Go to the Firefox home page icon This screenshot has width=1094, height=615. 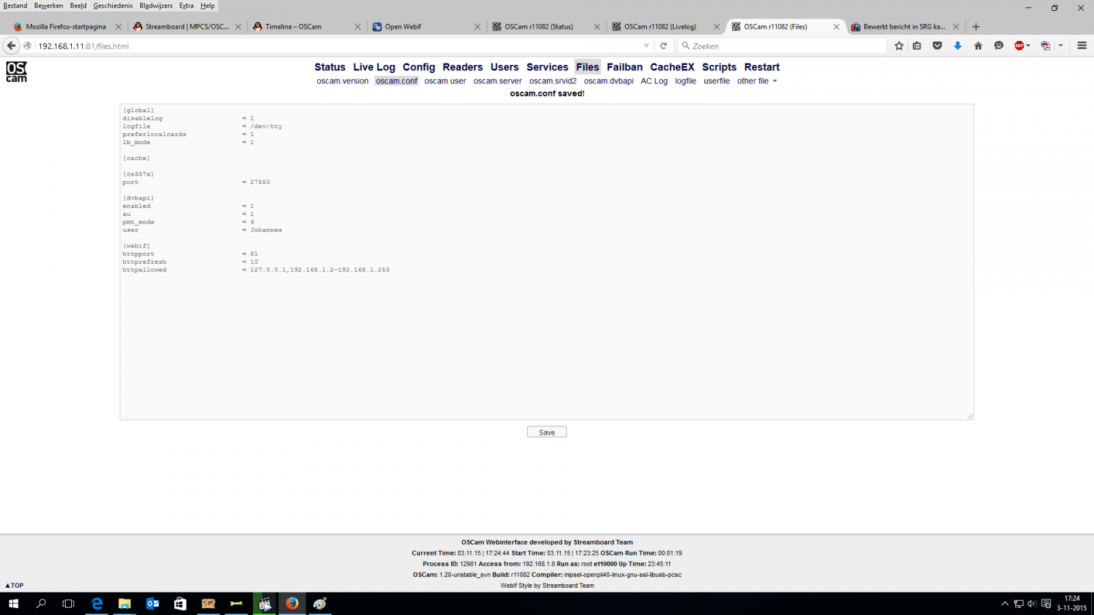978,46
